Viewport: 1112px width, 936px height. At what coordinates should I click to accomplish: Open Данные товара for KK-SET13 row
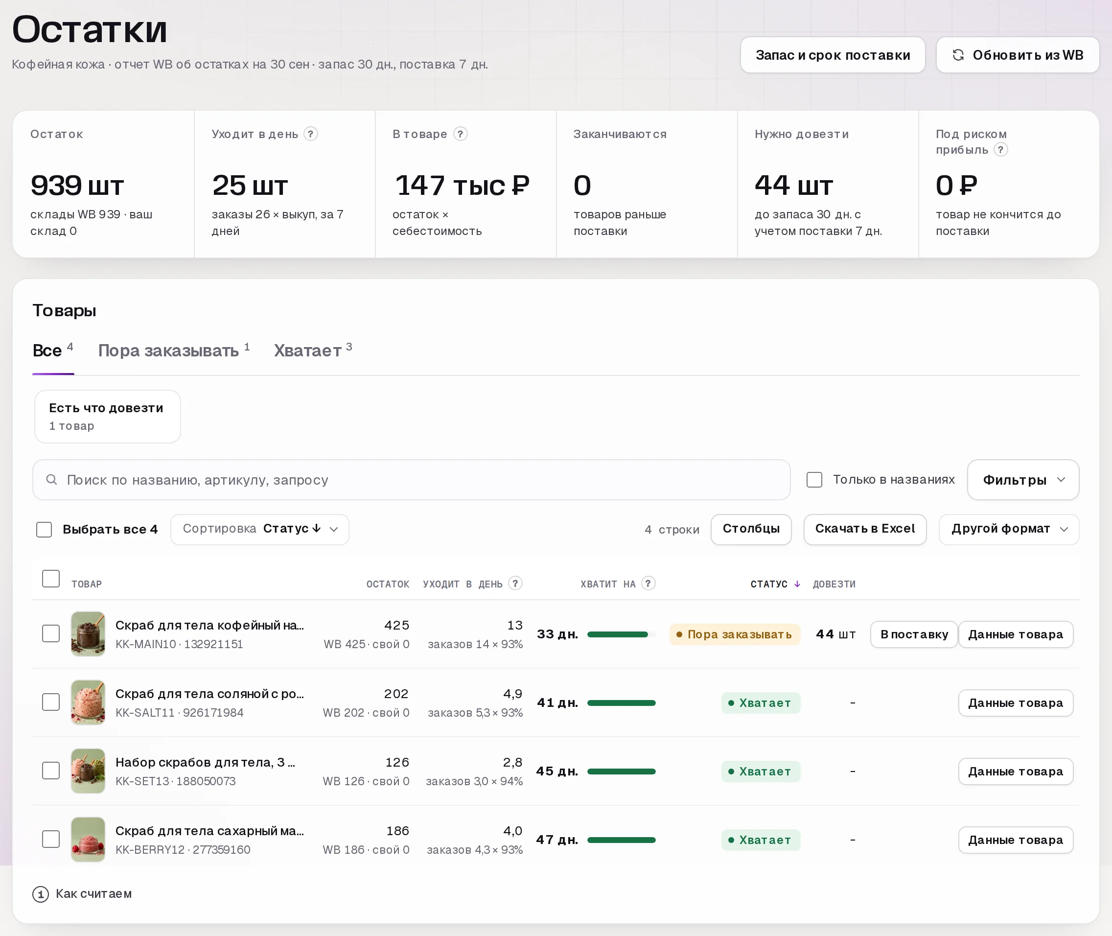coord(1016,771)
